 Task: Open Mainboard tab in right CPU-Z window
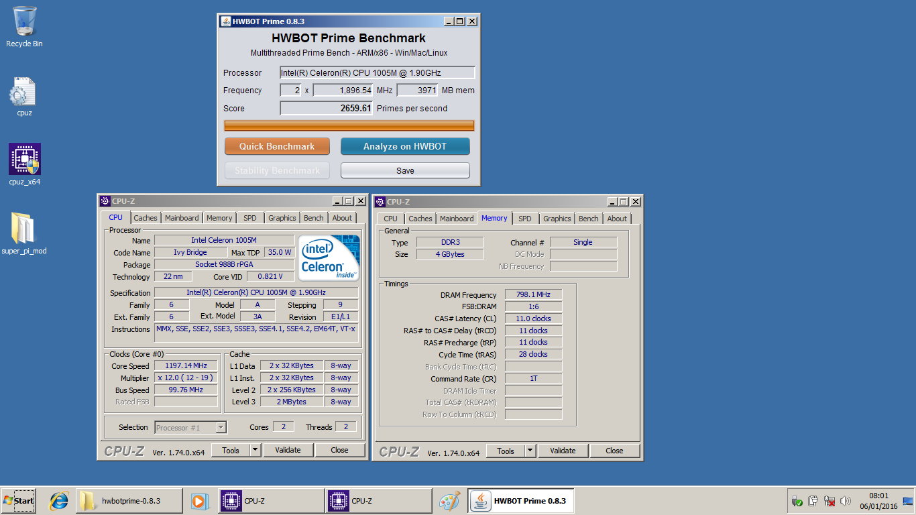[x=457, y=219]
